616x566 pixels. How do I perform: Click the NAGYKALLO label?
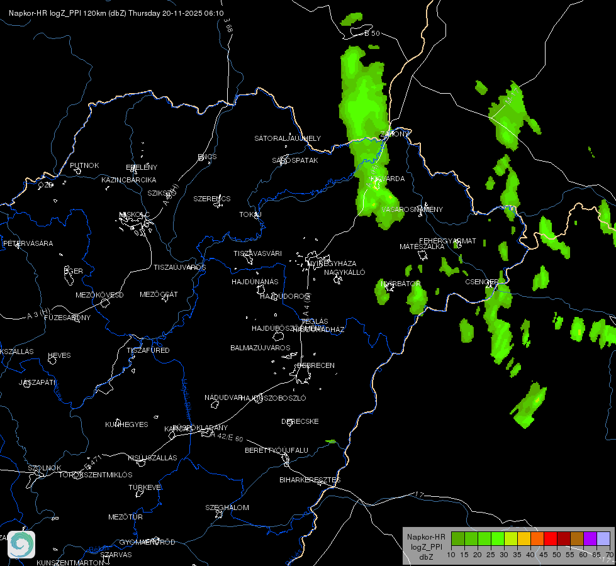click(345, 272)
